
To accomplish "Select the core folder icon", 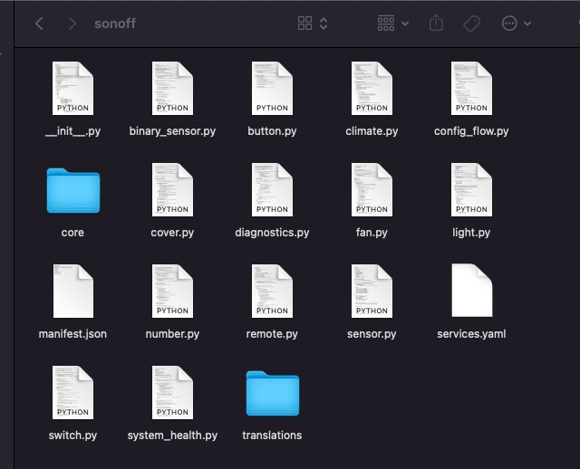I will 73,191.
